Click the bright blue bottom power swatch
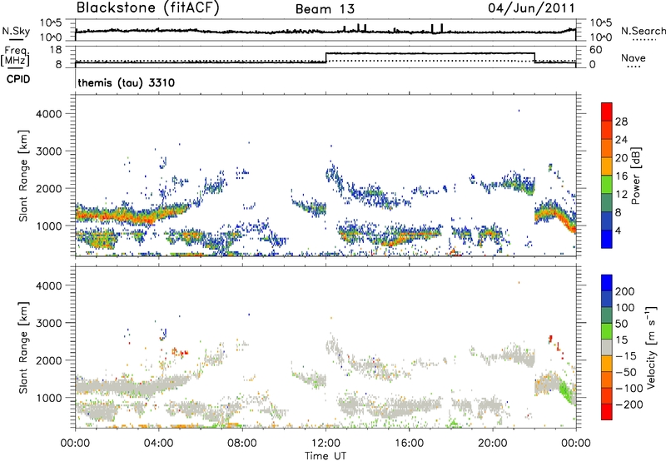Screen dimensions: 666x461 pos(607,239)
